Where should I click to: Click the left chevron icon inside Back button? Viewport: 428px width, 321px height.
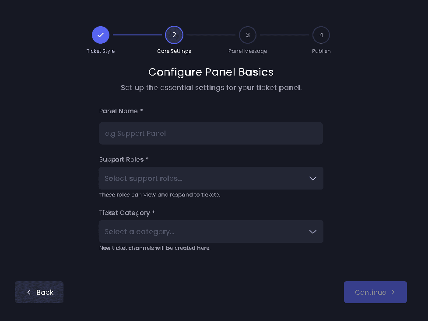[28, 292]
